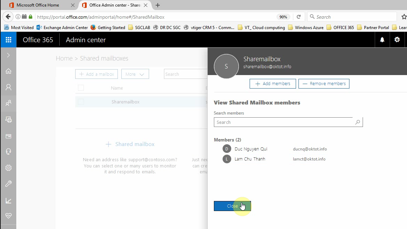
Task: Click the search members magnifier icon
Action: click(x=357, y=122)
